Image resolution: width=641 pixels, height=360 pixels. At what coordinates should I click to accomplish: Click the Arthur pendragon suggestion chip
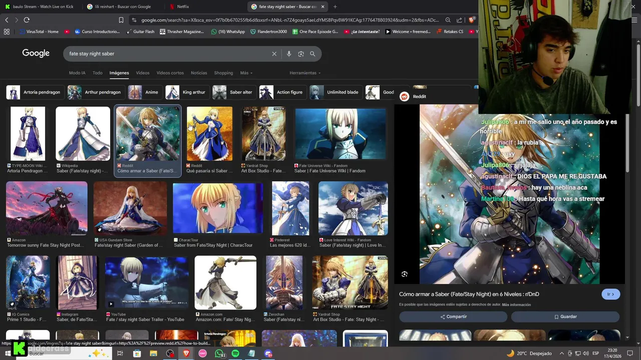point(96,92)
